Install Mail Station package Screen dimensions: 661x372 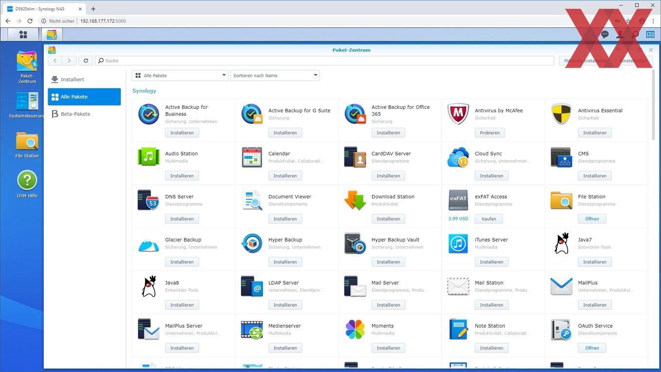click(x=491, y=305)
